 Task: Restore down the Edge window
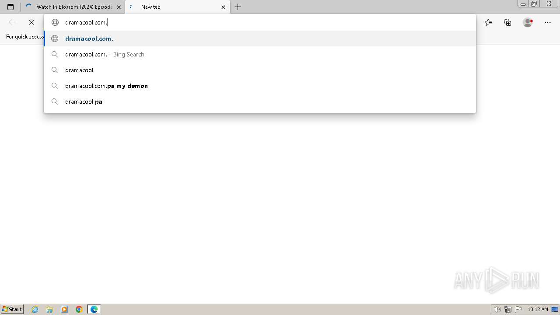(x=534, y=4)
